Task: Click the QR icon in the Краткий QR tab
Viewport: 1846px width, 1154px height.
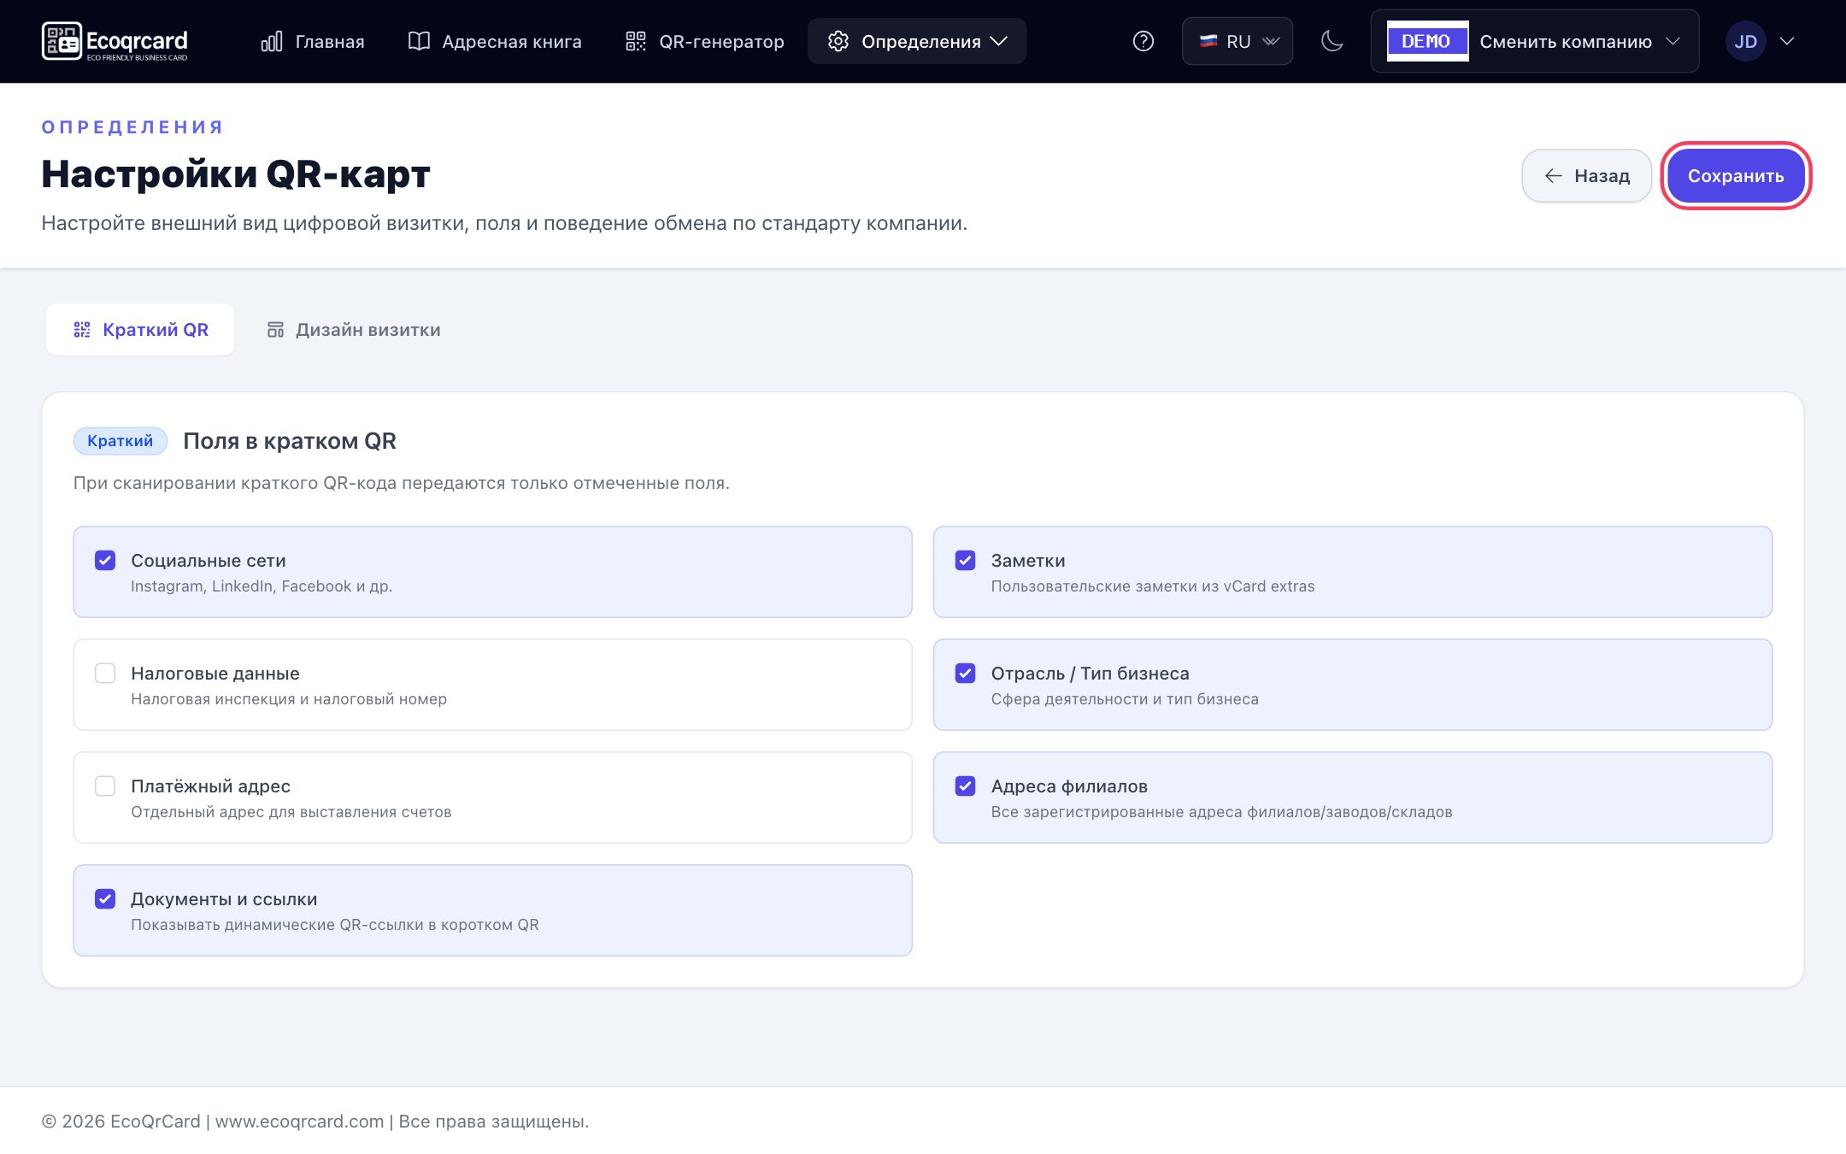Action: 82,330
